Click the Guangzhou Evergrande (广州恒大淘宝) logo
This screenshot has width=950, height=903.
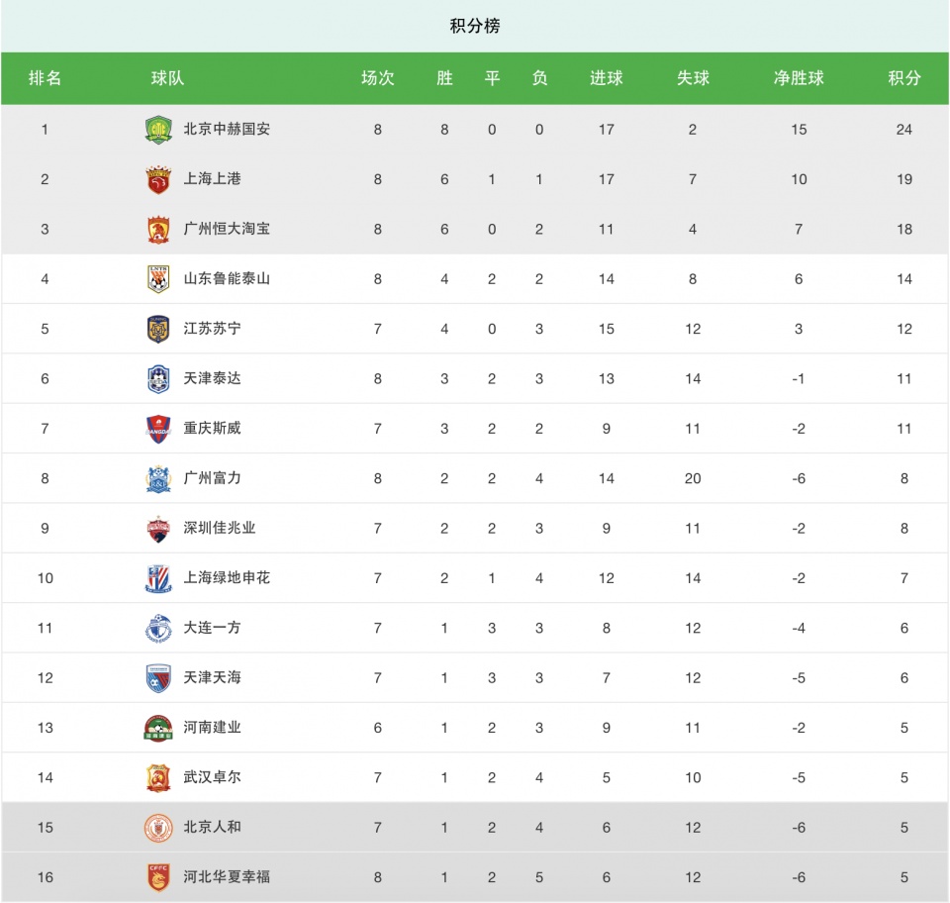[x=158, y=230]
